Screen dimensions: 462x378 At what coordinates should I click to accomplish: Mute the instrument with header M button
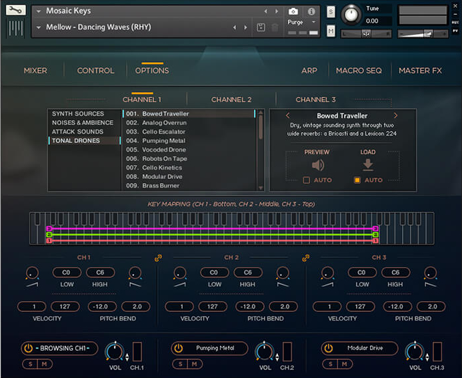331,31
